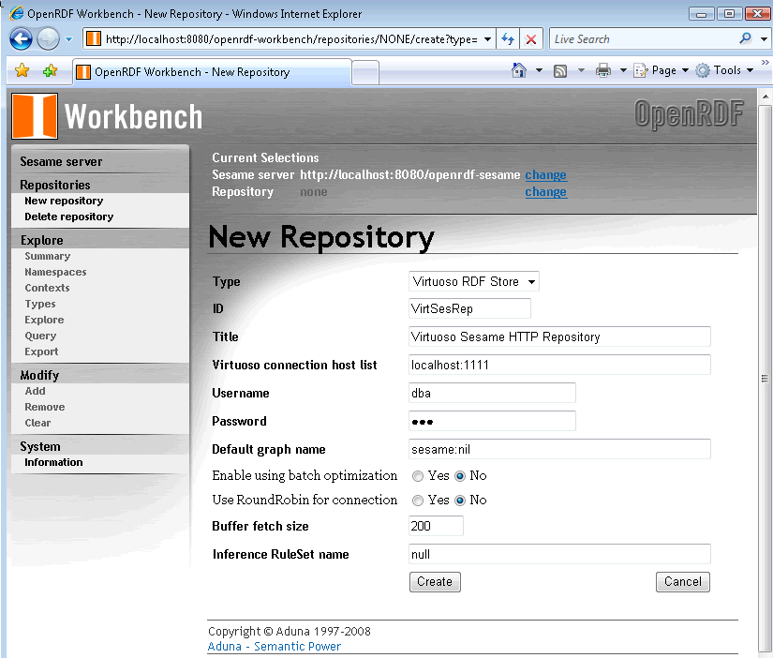Screen dimensions: 773x658
Task: Open Delete repository in sidebar
Action: tap(68, 217)
